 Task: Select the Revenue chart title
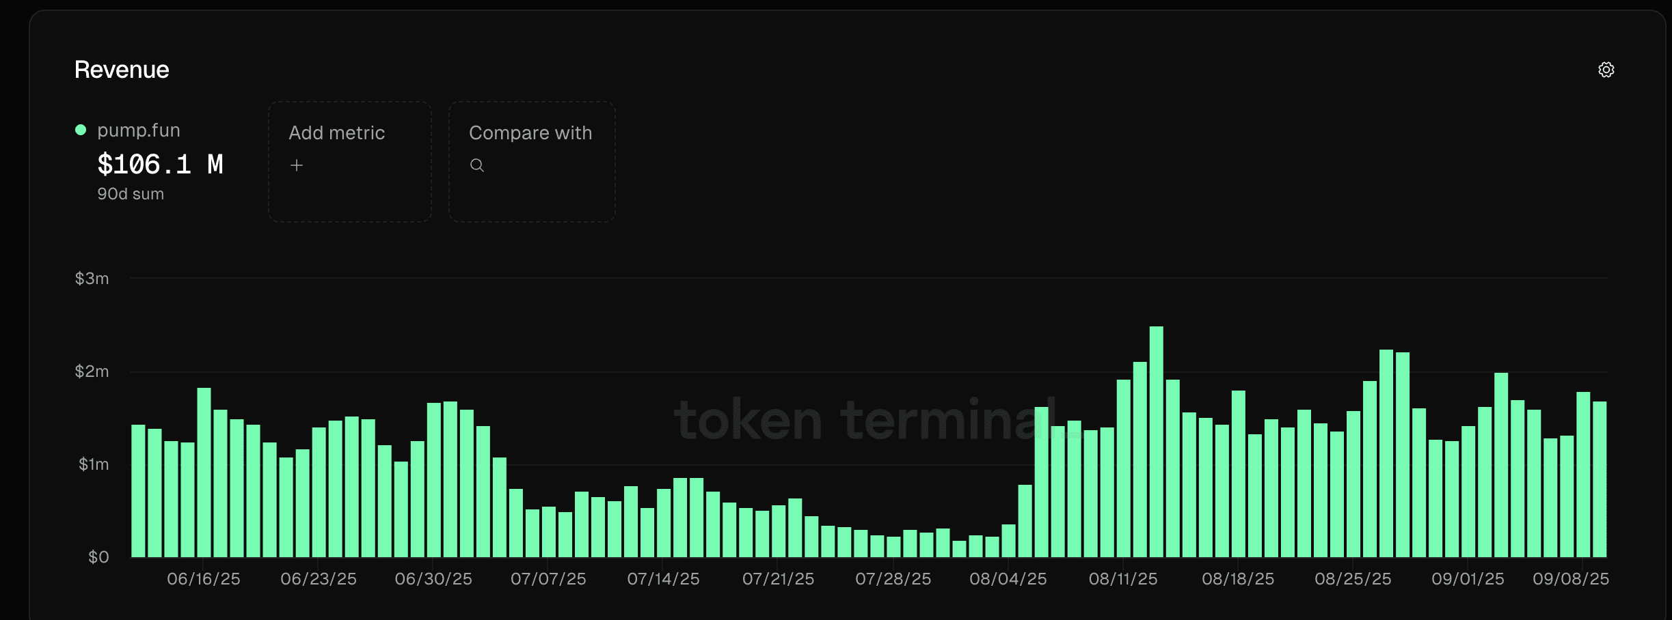point(121,69)
